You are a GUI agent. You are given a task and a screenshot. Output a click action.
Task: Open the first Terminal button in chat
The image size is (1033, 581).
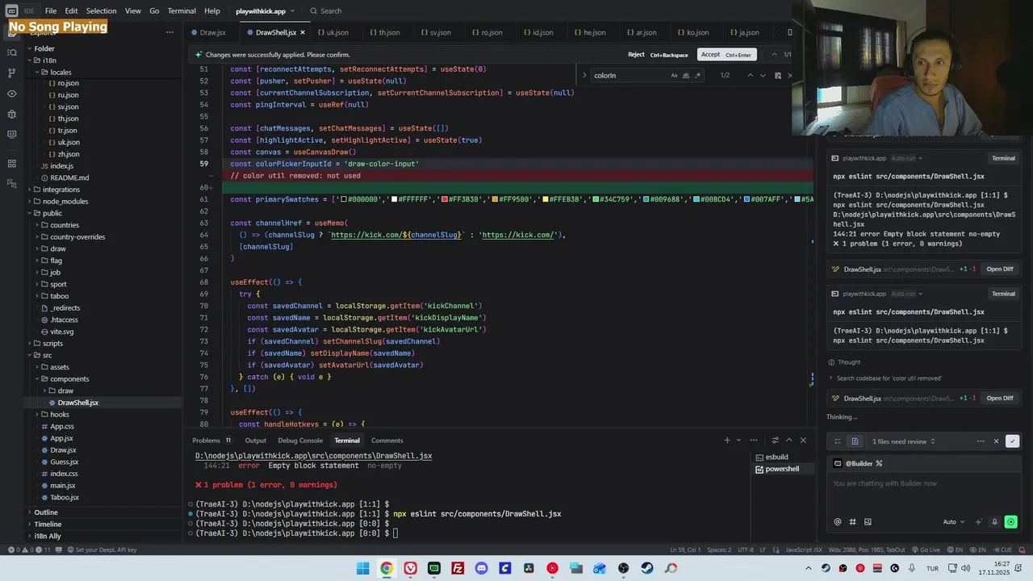1003,158
